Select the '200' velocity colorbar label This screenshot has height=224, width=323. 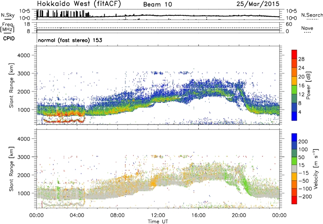click(303, 142)
